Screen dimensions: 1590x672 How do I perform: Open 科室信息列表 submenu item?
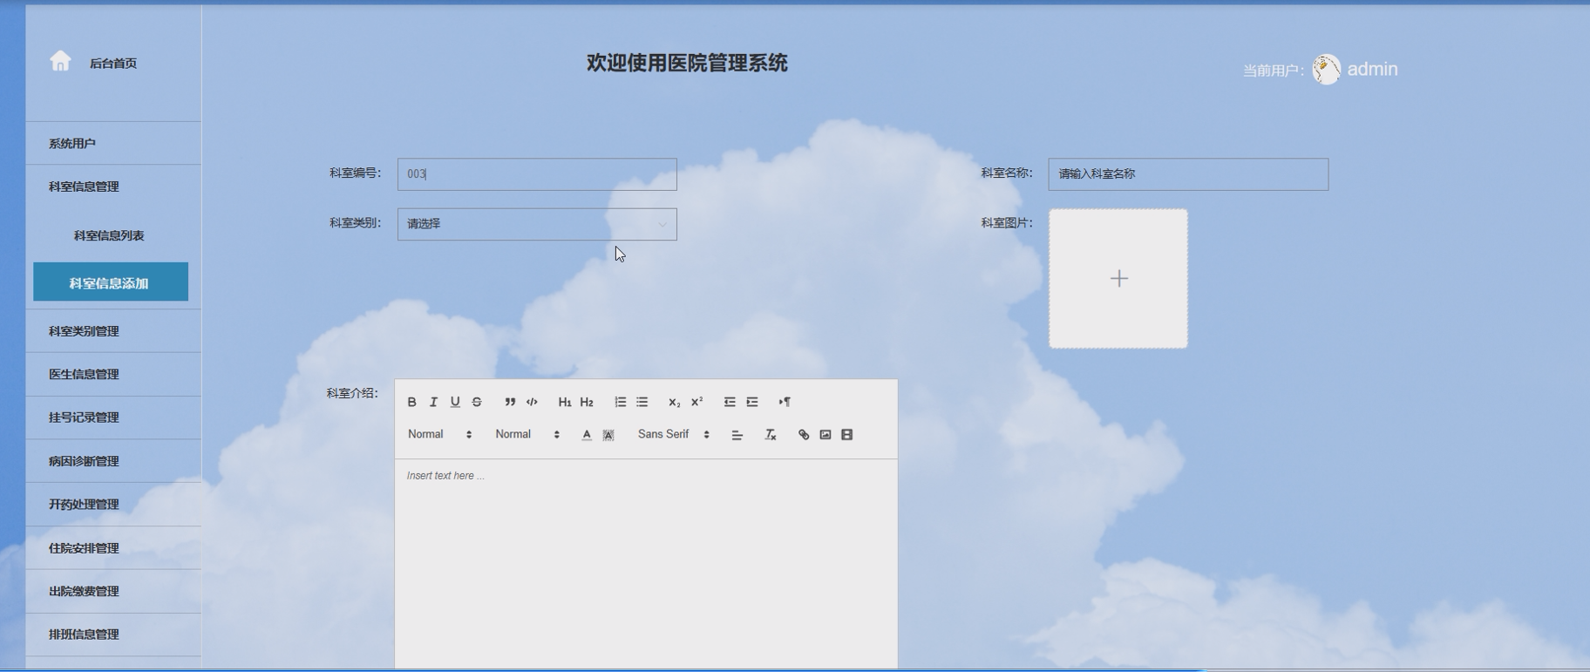click(x=109, y=235)
